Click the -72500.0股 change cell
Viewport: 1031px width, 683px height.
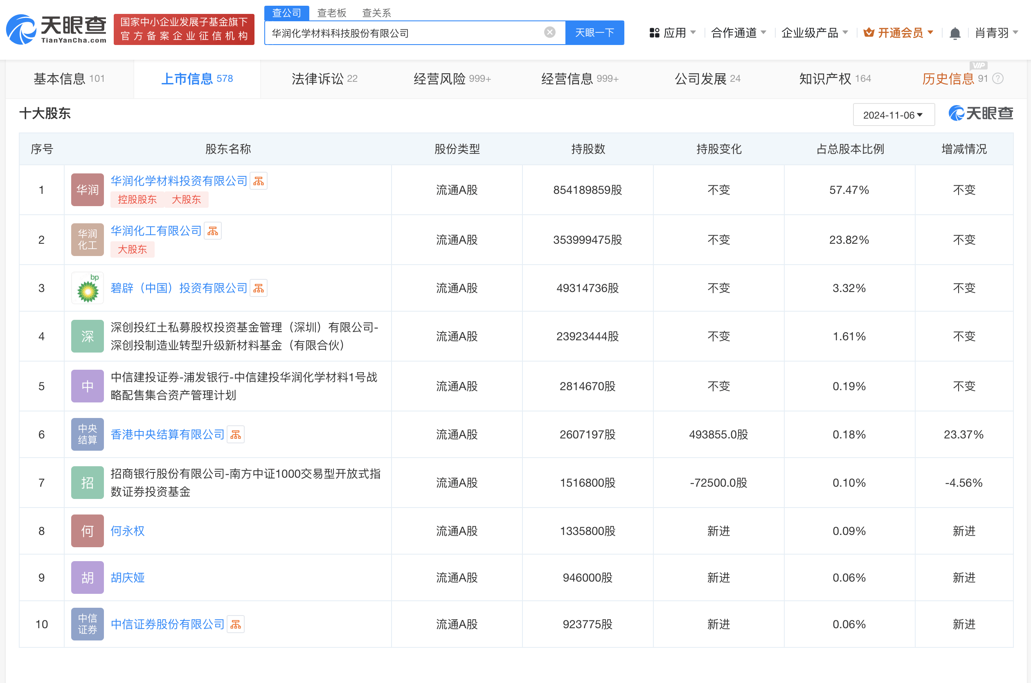[x=718, y=483]
